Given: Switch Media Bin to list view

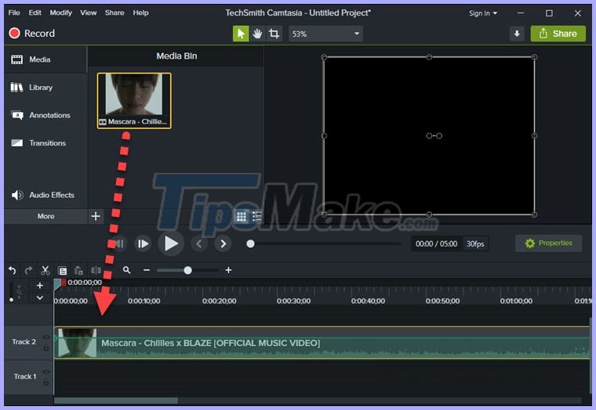Looking at the screenshot, I should (x=257, y=217).
